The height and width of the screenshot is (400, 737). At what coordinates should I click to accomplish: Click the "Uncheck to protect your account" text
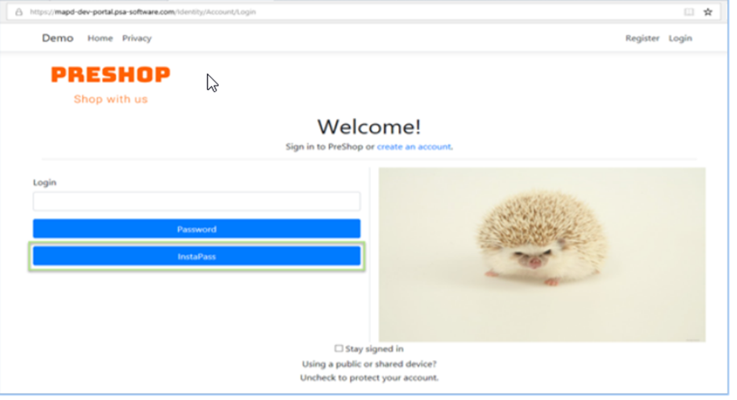point(368,377)
